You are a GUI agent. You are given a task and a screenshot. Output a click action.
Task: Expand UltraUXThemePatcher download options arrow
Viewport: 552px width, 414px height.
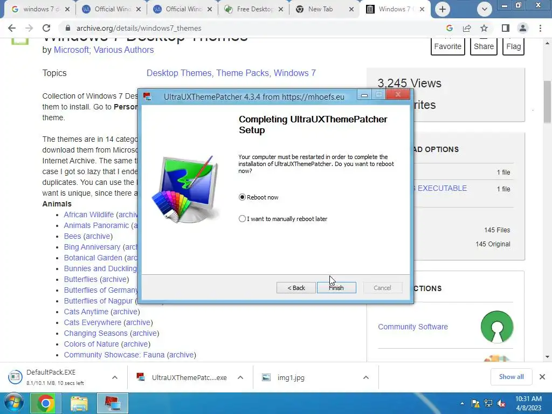[x=240, y=377]
